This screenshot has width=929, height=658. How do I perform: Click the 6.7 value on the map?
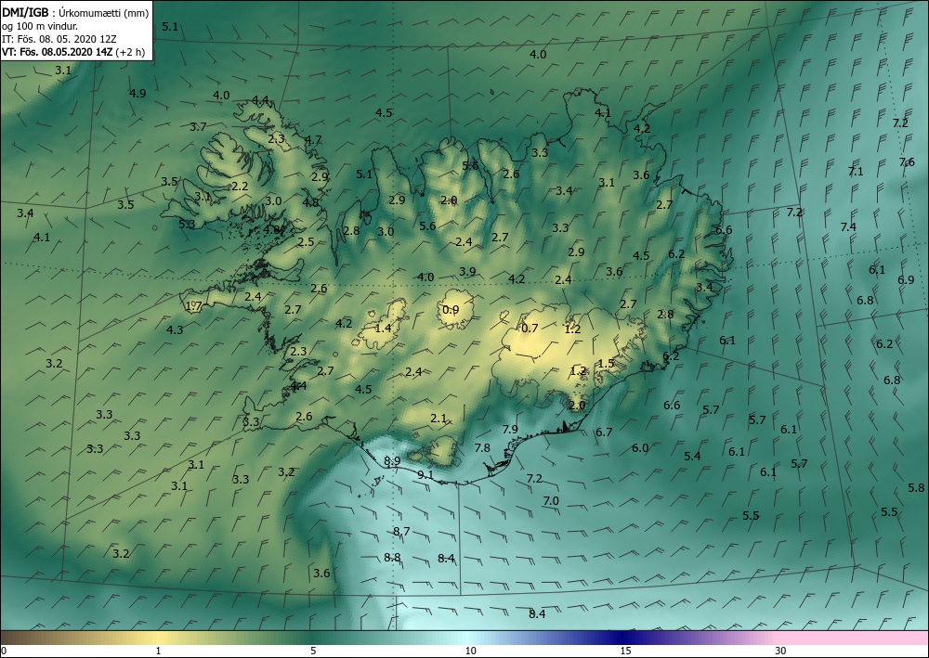point(604,432)
